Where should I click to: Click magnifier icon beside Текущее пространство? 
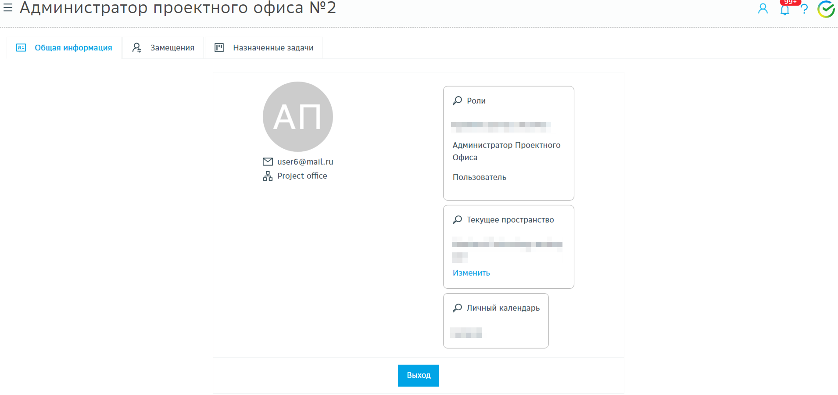tap(457, 219)
